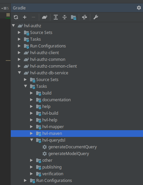Collapse the hvl-querydsl task group
Viewport: 143px width, 185px height.
(32, 140)
